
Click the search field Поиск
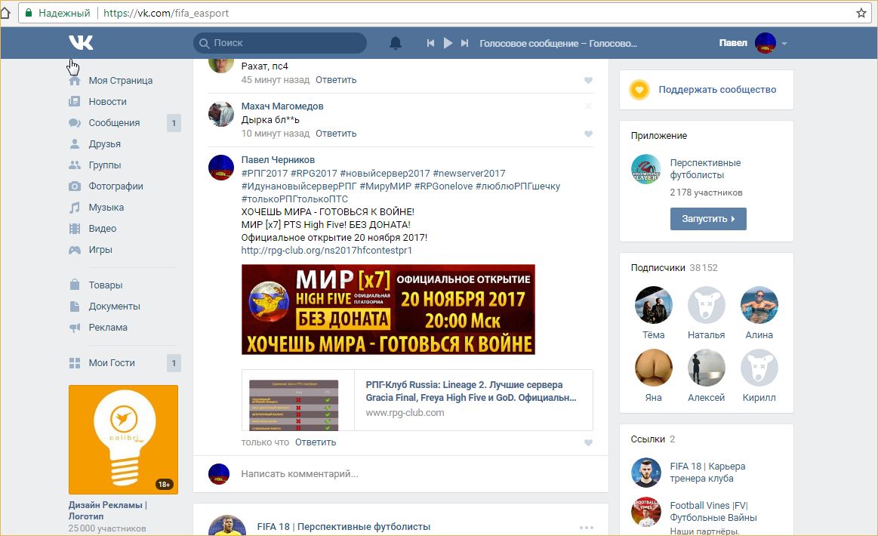tap(280, 43)
